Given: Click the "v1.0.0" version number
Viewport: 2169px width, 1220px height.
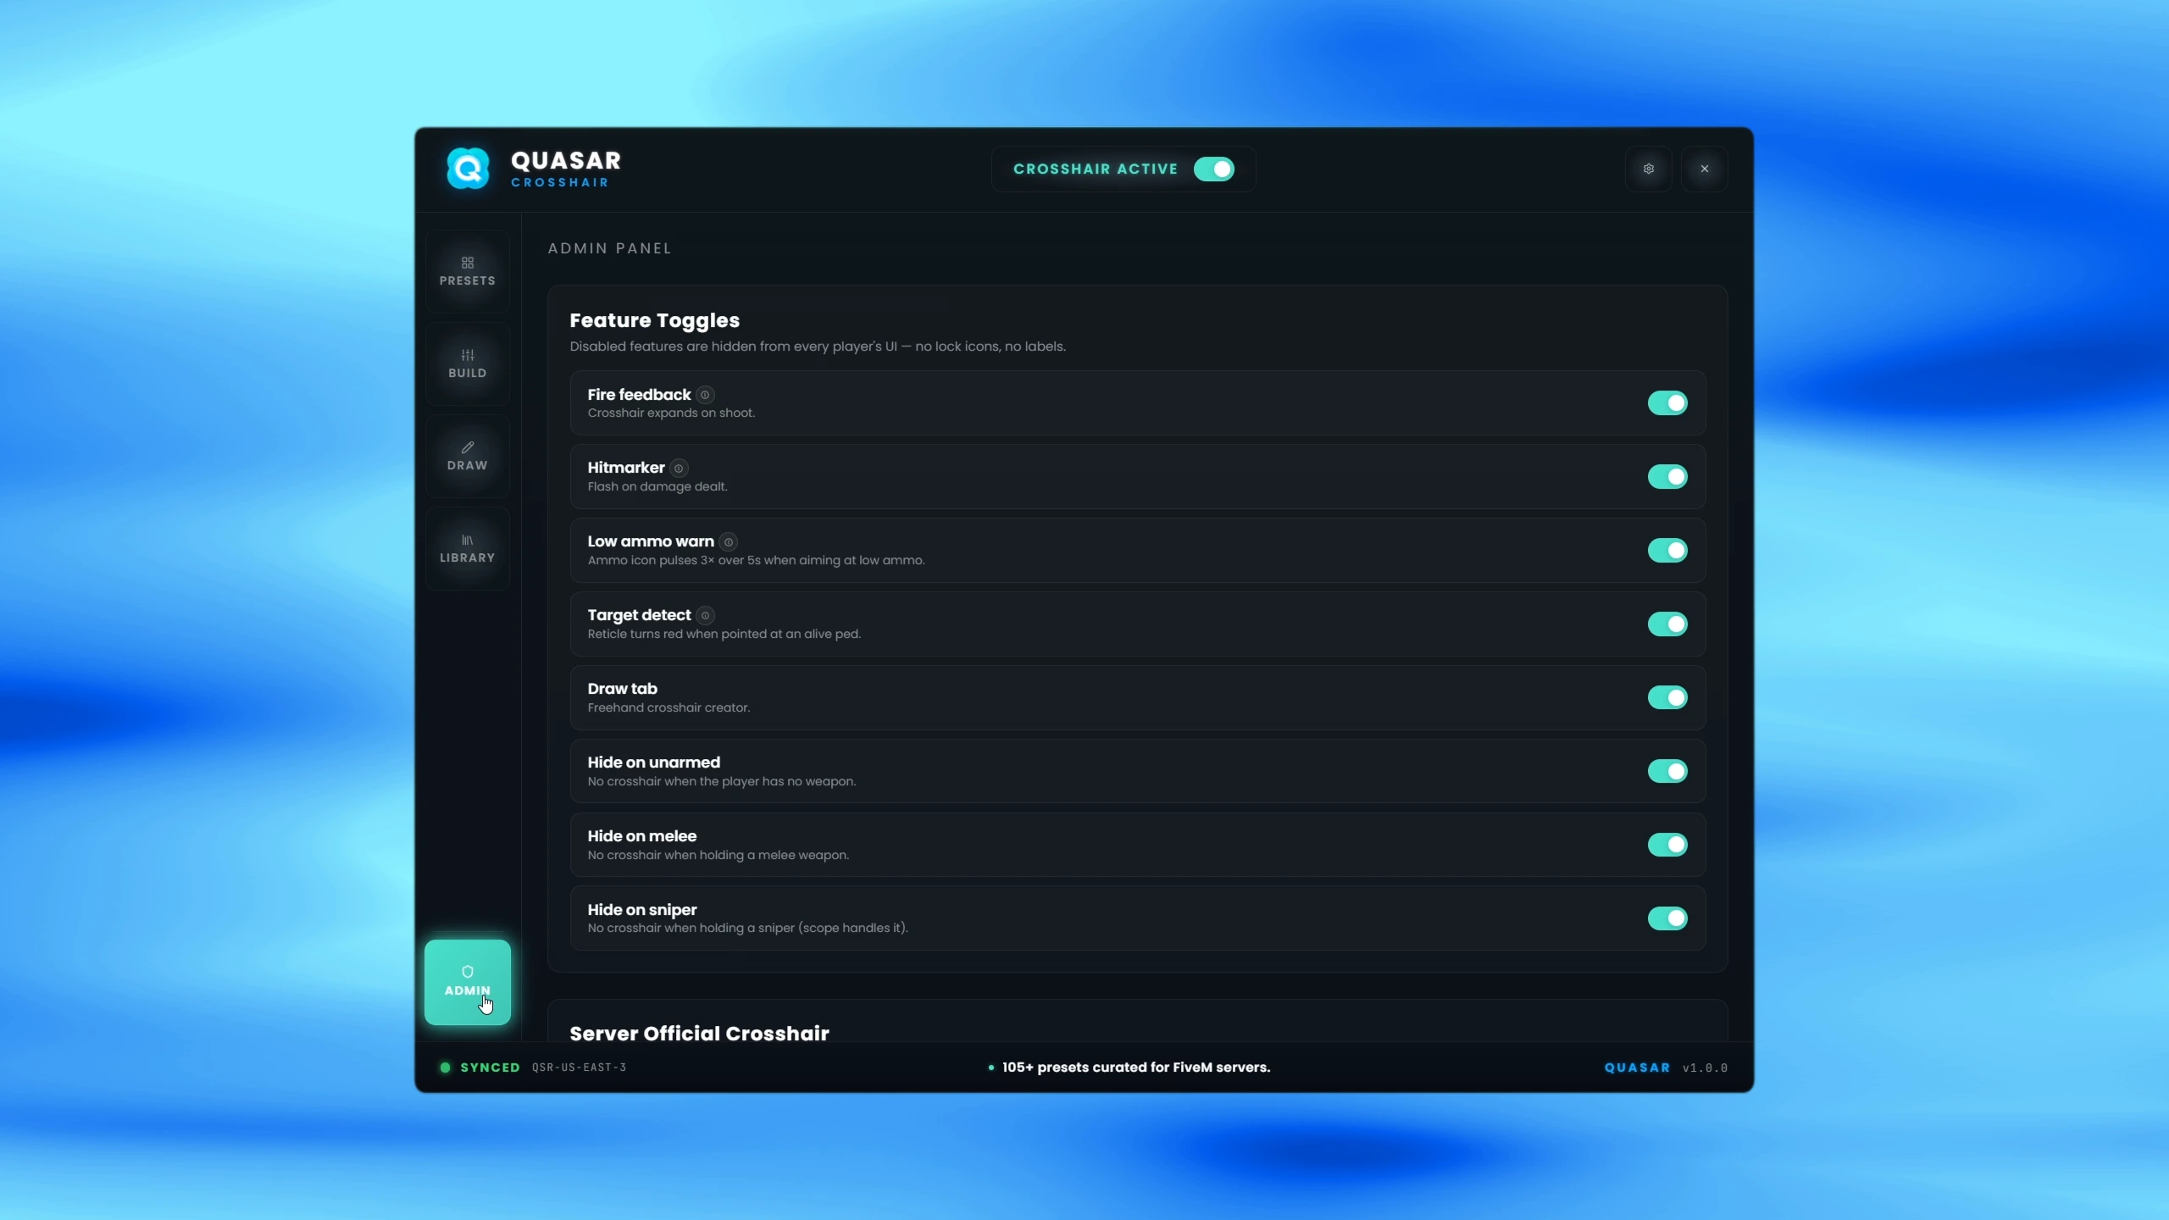Looking at the screenshot, I should [1705, 1067].
